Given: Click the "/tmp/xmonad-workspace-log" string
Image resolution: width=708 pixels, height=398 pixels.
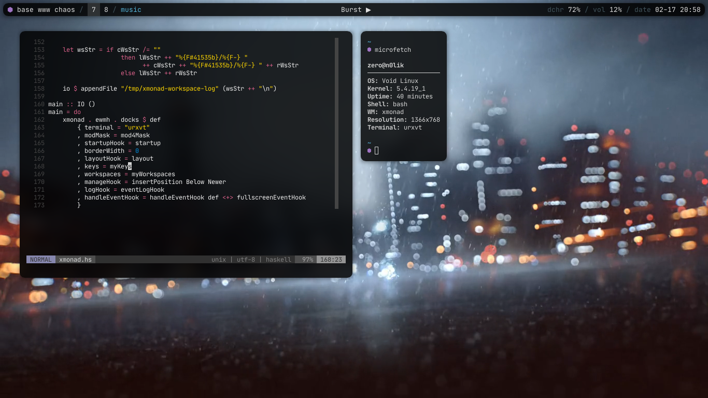Looking at the screenshot, I should tap(170, 89).
